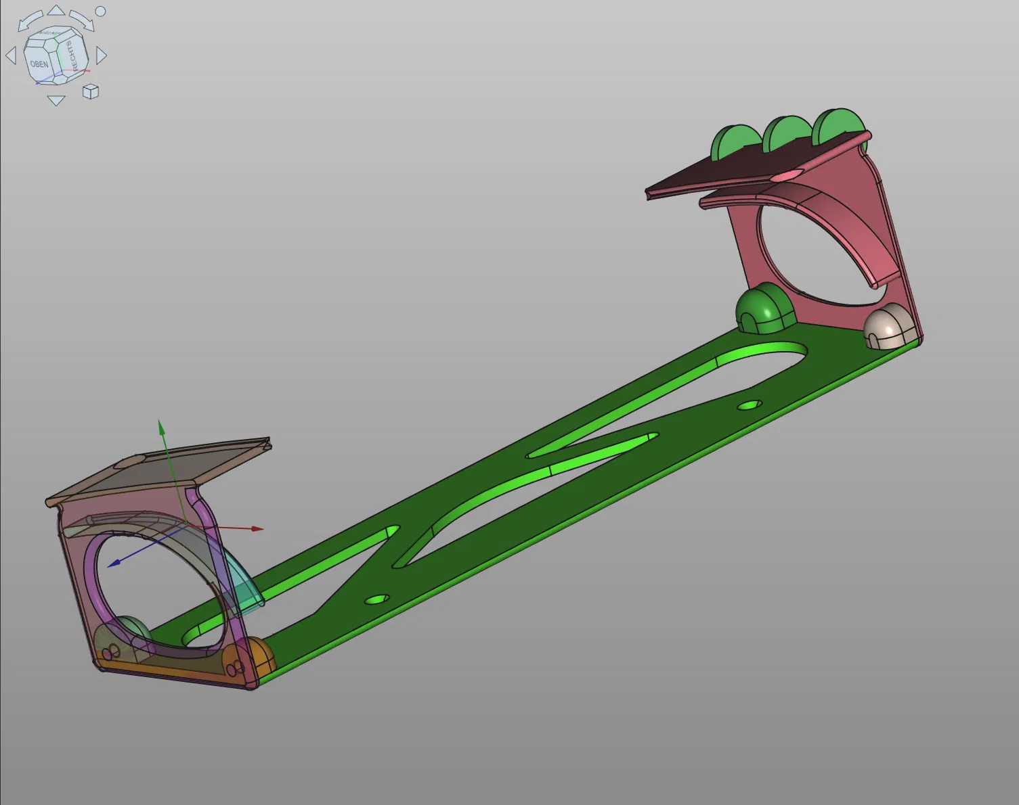Open the mini cube menu below navigation cube
This screenshot has height=805, width=1019.
(x=91, y=91)
